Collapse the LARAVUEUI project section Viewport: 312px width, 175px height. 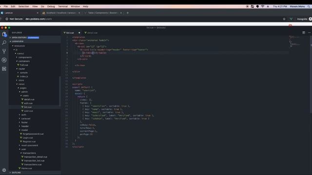[35, 41]
